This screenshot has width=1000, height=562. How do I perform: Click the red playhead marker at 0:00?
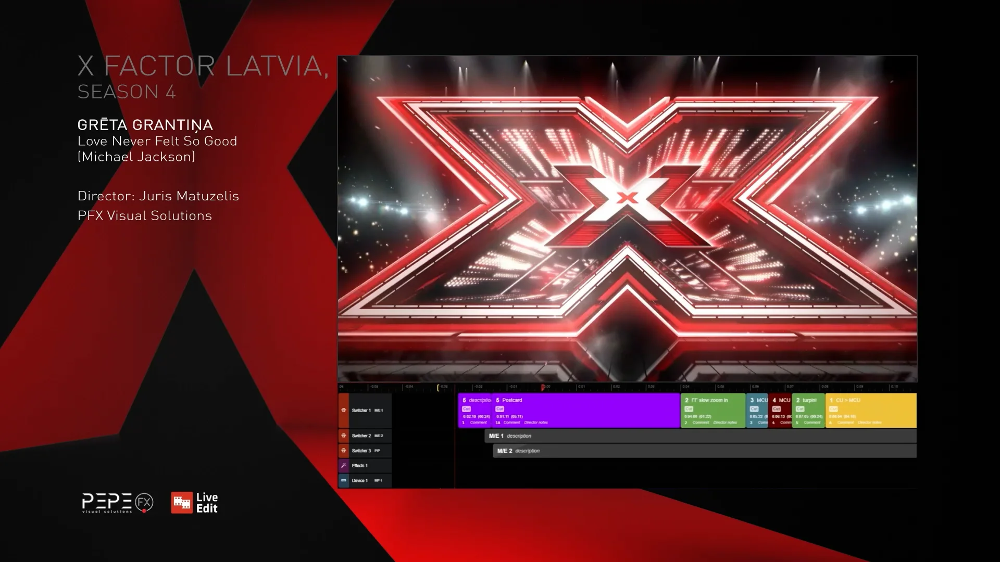click(x=543, y=387)
